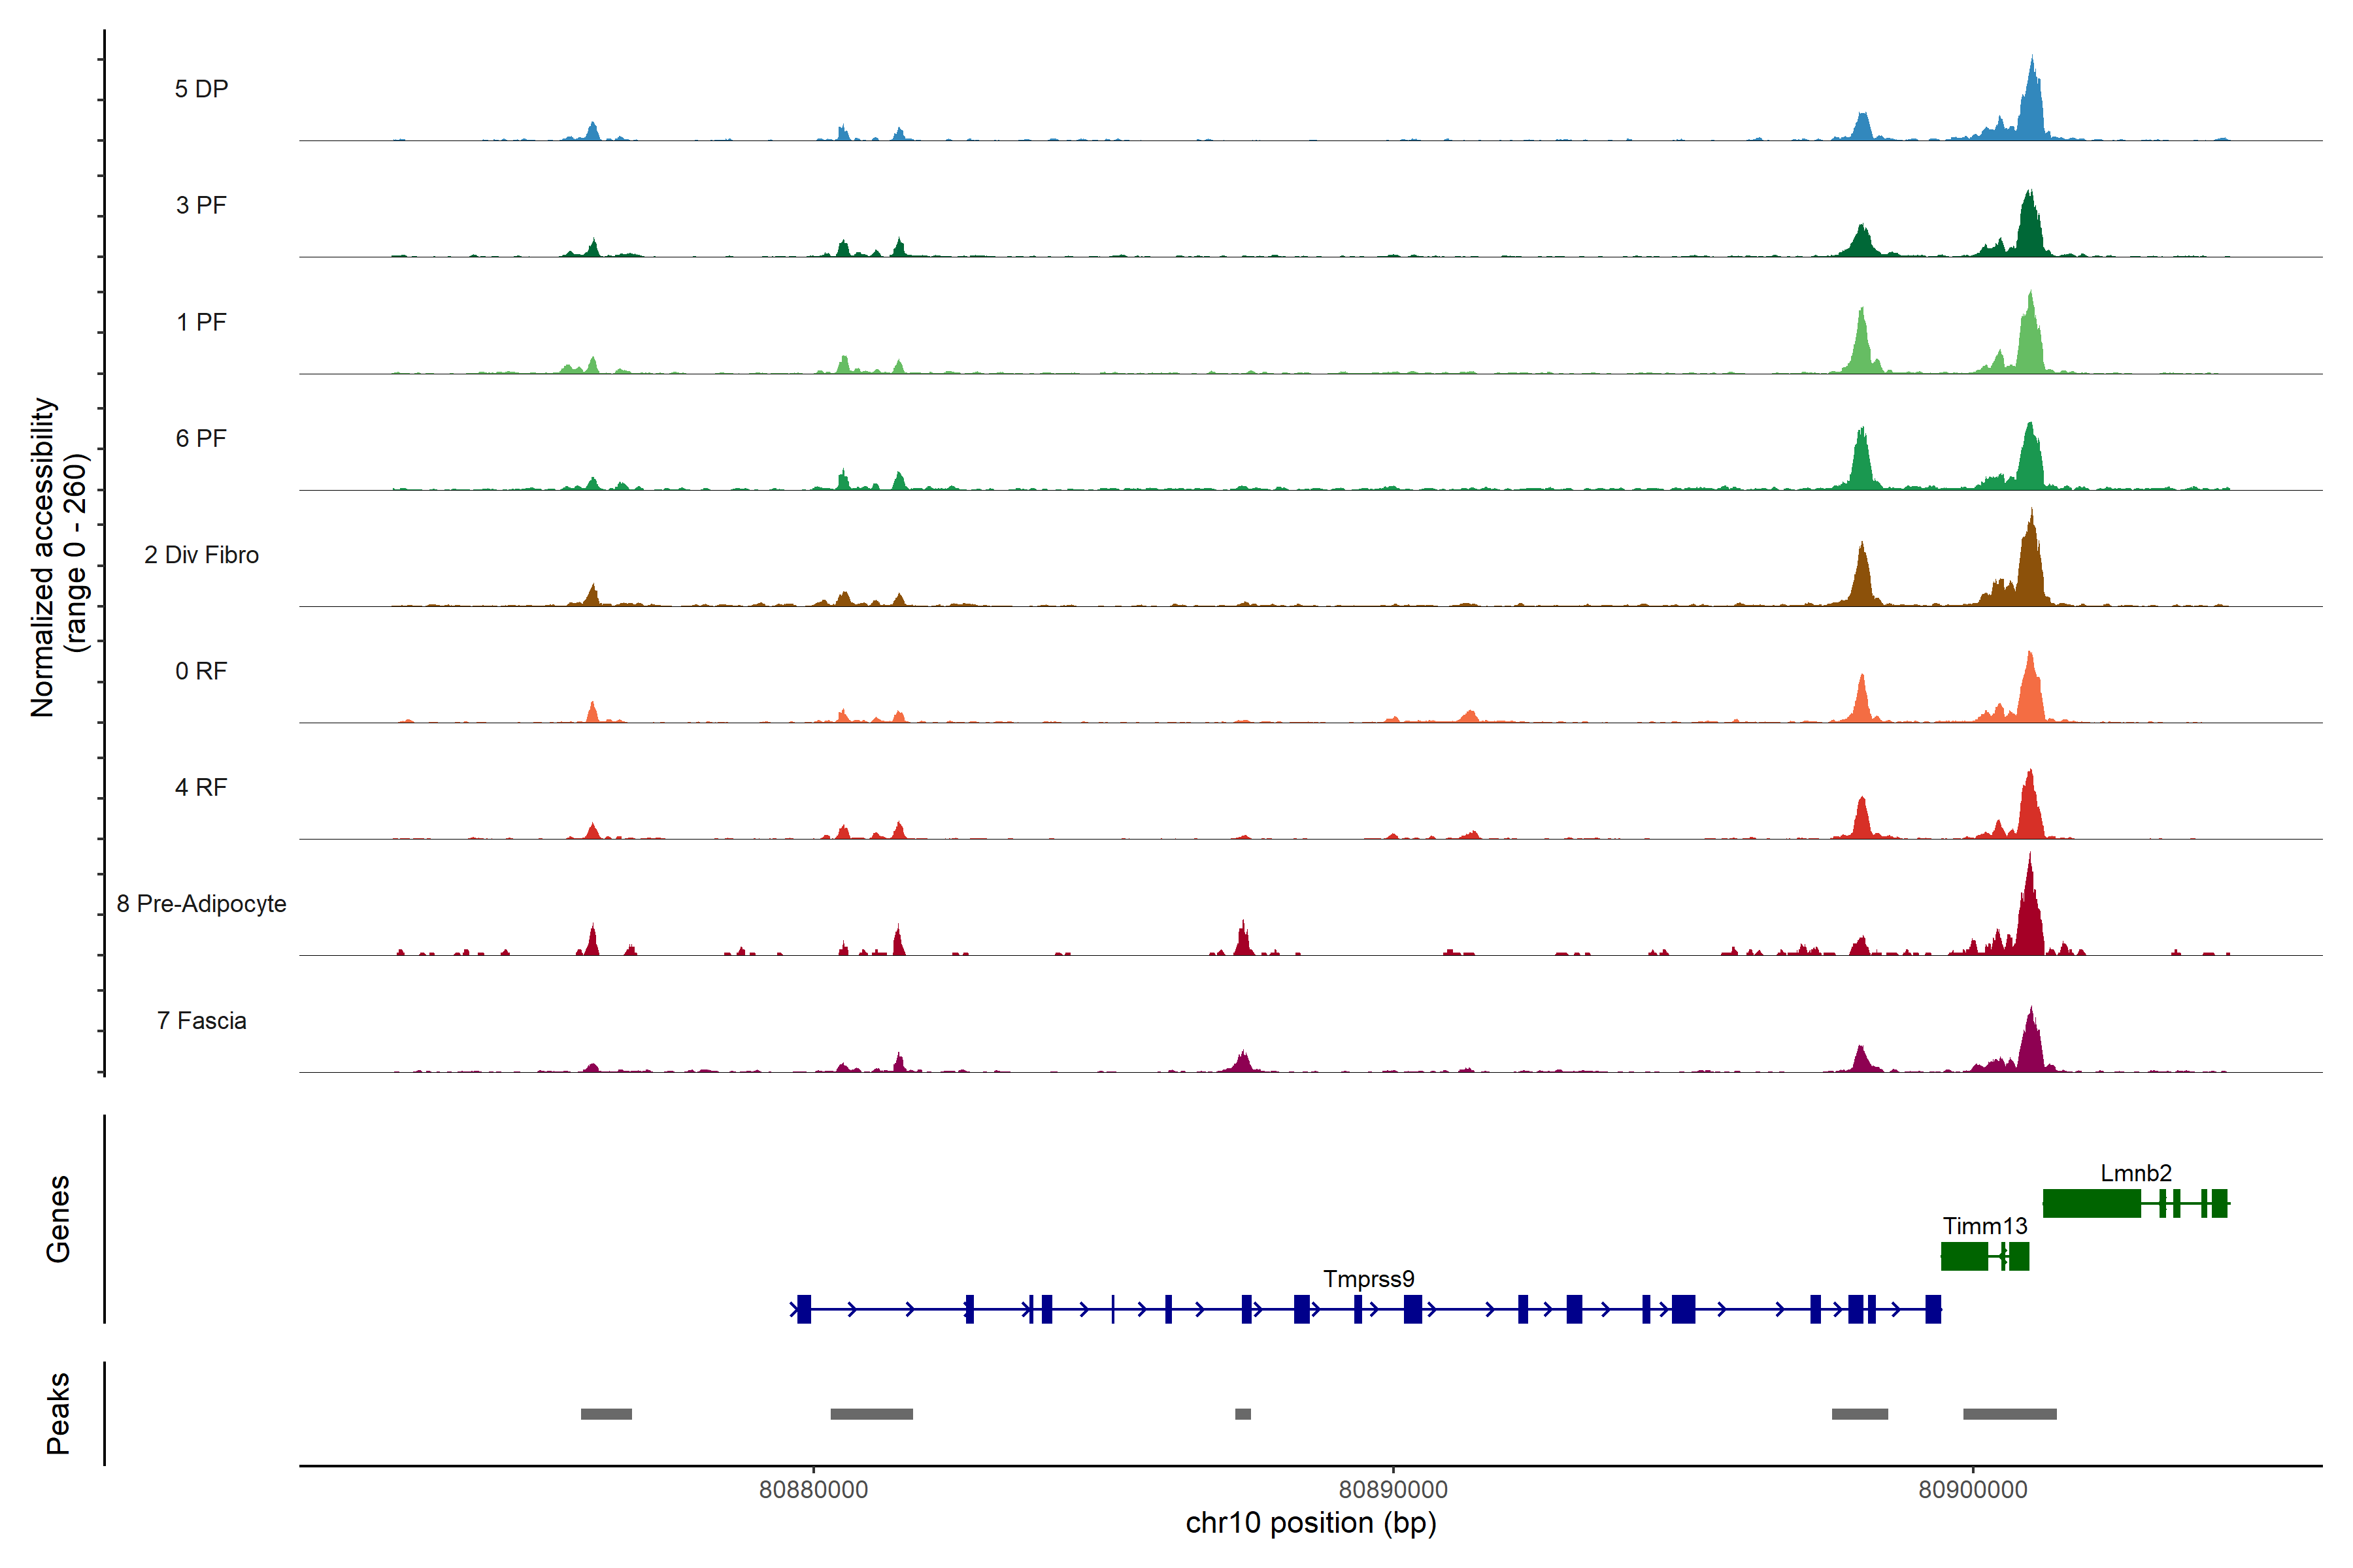
Task: Click the Timm13 green gene block
Action: [x=1964, y=1256]
